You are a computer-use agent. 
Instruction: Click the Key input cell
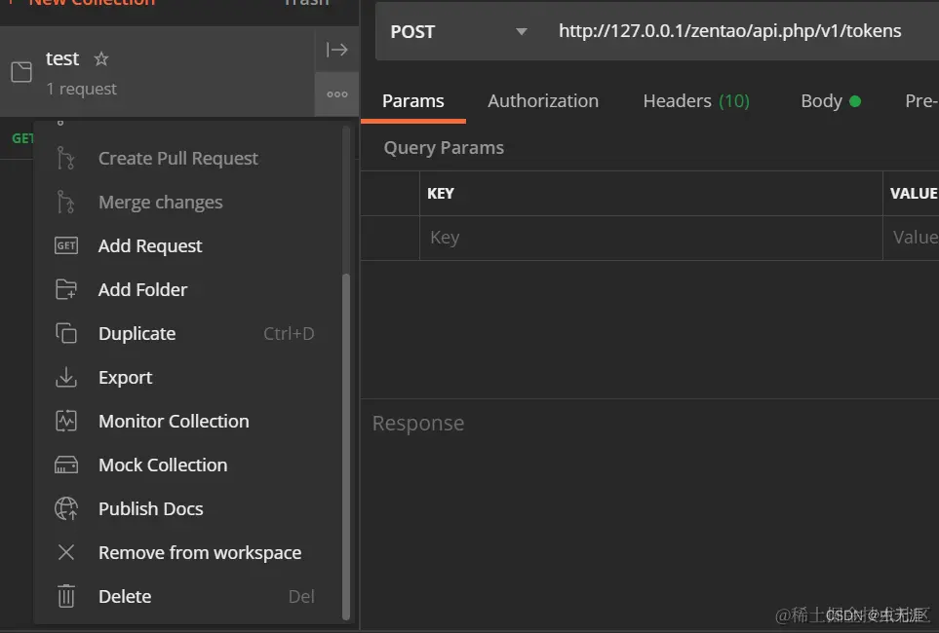651,238
